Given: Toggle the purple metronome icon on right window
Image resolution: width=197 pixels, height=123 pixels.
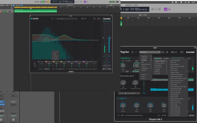Looking at the screenshot, I should (169, 9).
